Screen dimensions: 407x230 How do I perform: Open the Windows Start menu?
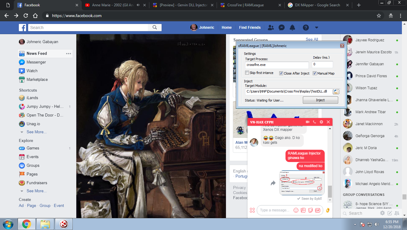(x=8, y=224)
